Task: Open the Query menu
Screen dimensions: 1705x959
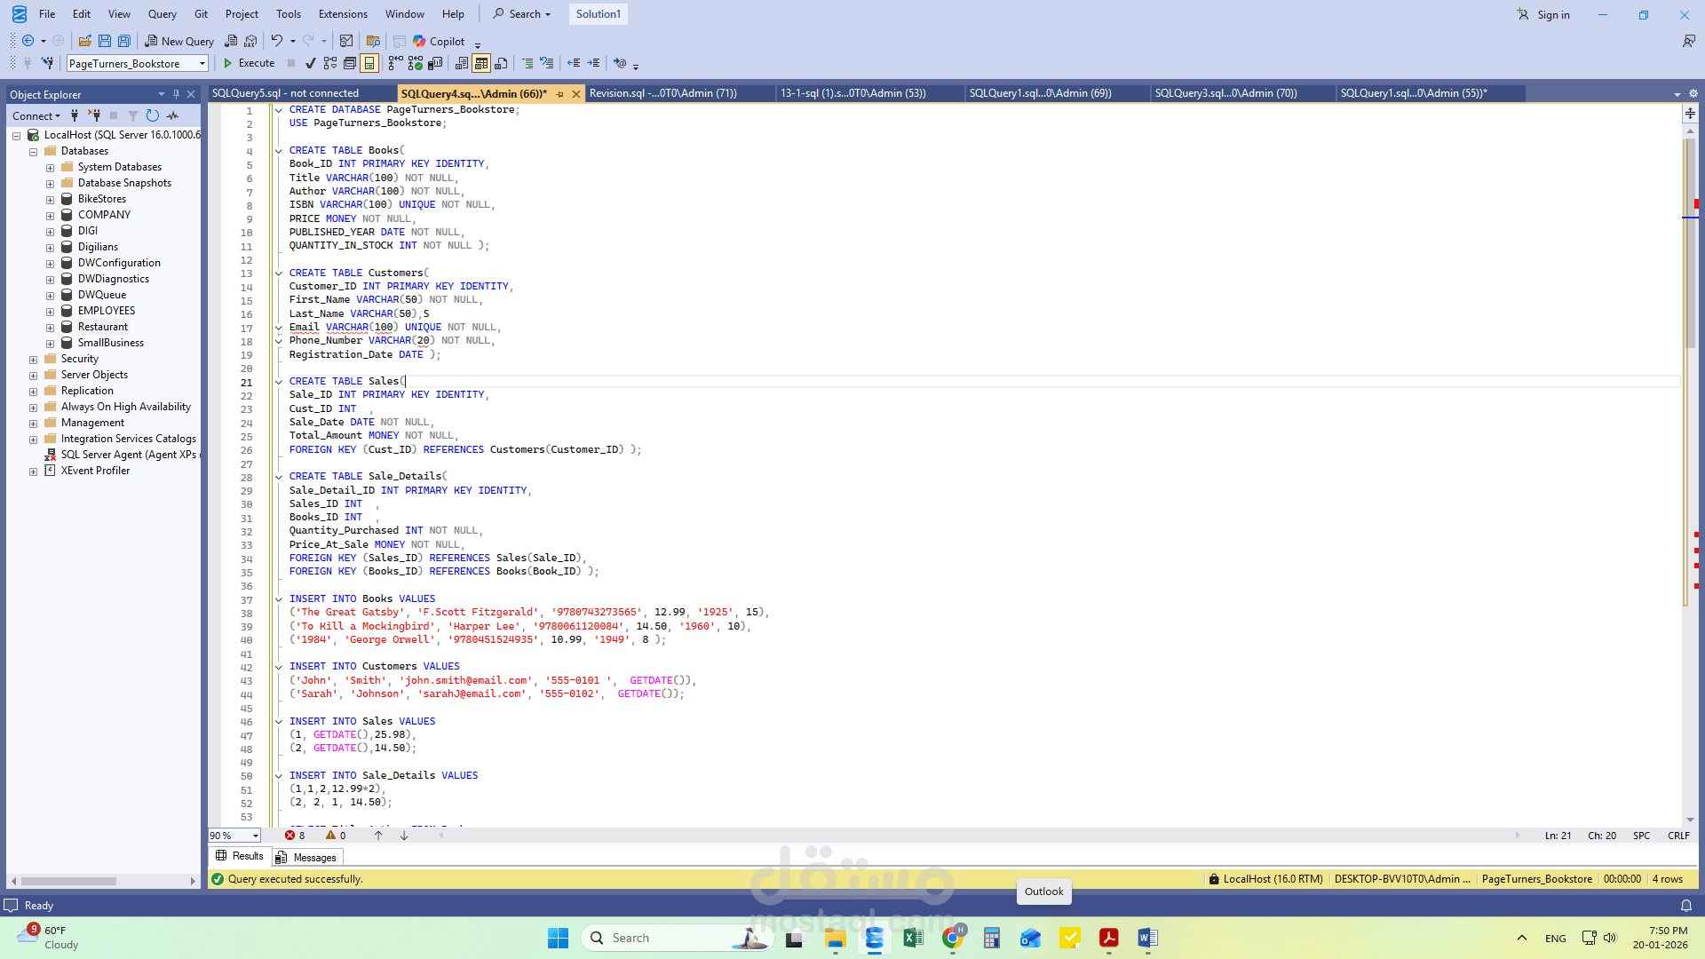Action: (162, 14)
